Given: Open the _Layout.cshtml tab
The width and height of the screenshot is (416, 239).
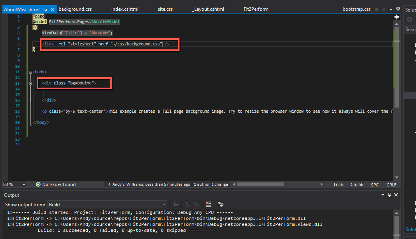Looking at the screenshot, I should (x=208, y=9).
